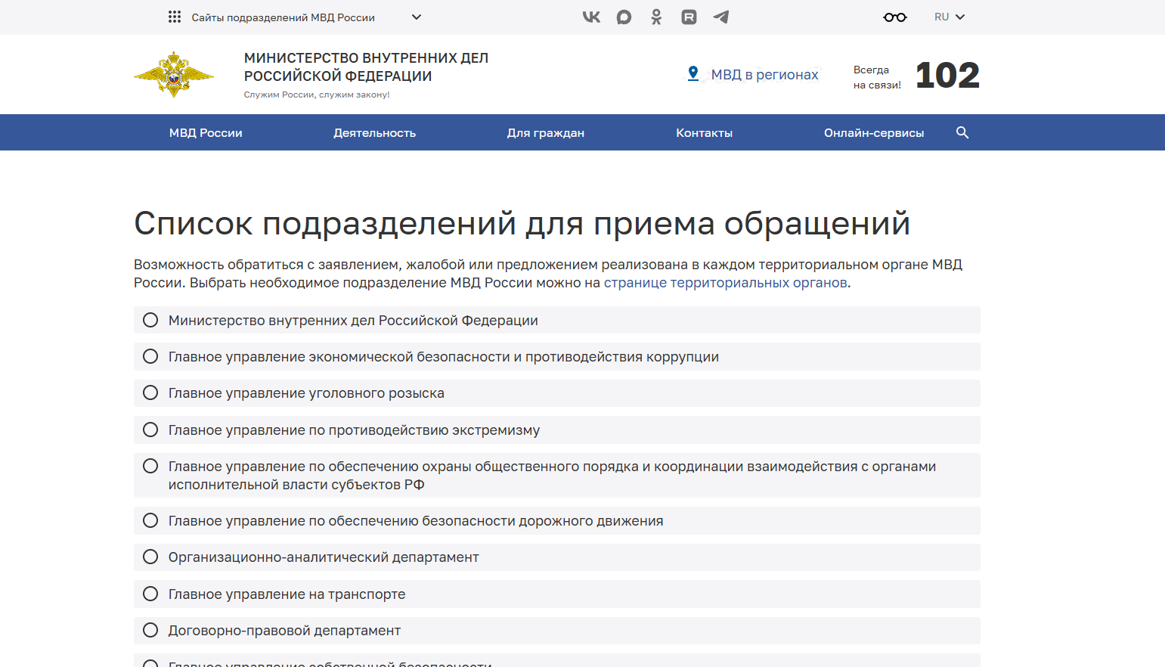Open the Rutube channel icon

click(689, 17)
